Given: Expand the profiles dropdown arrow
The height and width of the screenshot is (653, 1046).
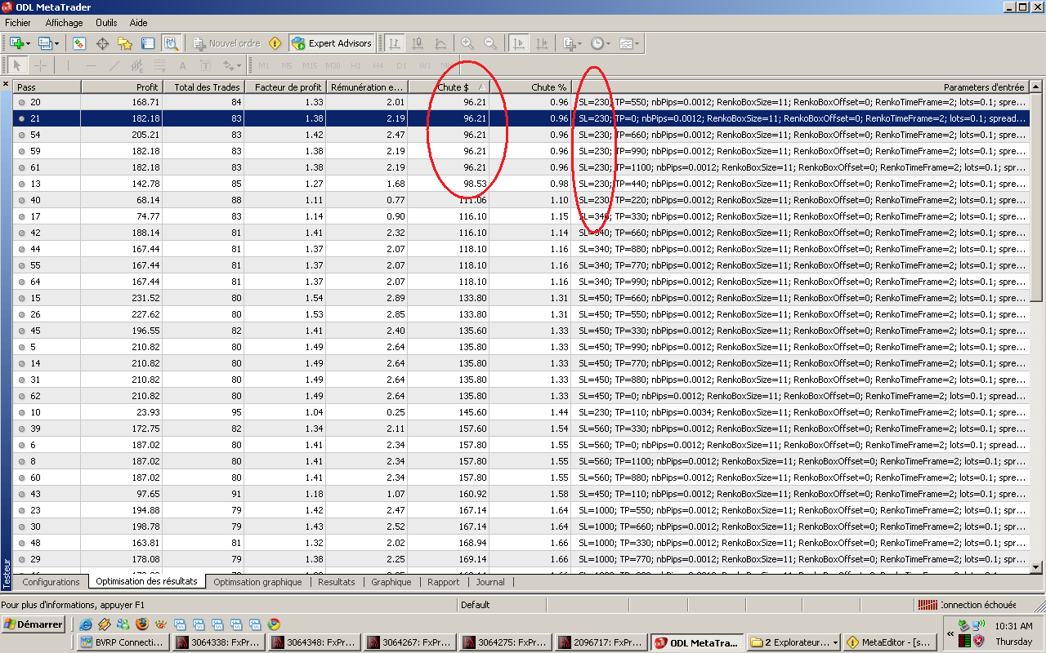Looking at the screenshot, I should [56, 43].
